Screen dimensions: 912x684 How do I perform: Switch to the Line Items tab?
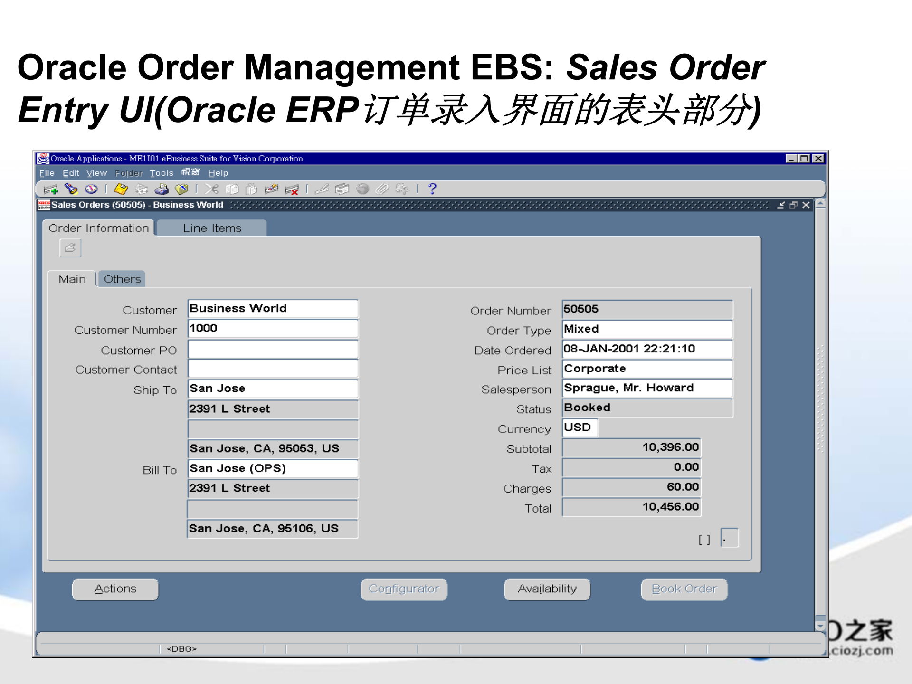coord(211,228)
